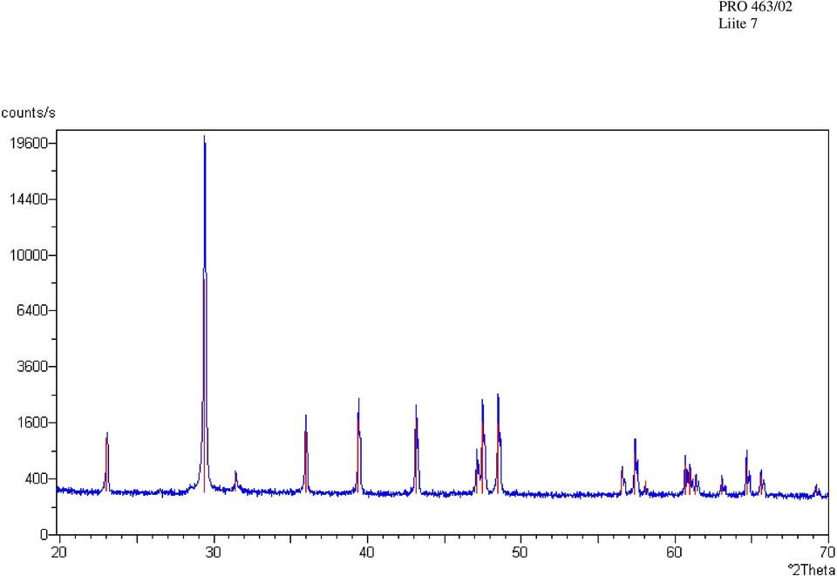The width and height of the screenshot is (837, 576).
Task: Select the peak near 57.5 degrees
Action: click(x=636, y=465)
